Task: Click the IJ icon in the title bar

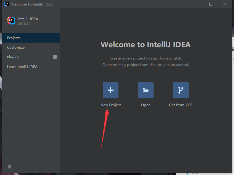Action: coord(6,4)
